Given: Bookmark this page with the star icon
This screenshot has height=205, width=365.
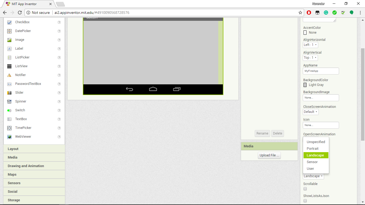Looking at the screenshot, I should (x=300, y=13).
